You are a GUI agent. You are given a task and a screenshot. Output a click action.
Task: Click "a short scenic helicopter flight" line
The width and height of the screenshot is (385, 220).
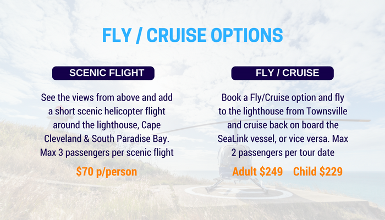107,111
